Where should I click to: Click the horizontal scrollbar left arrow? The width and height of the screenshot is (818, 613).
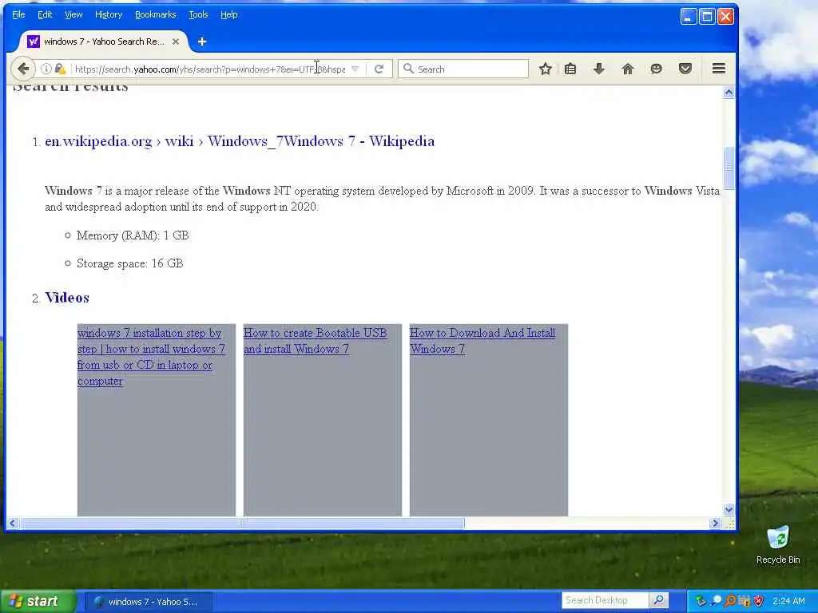pos(13,523)
